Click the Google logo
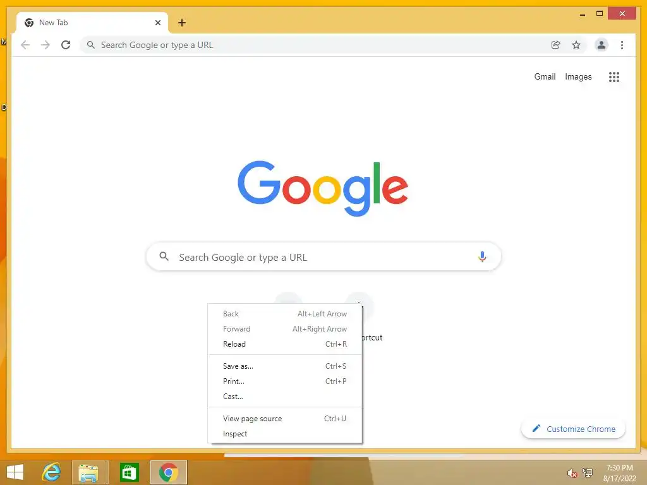 click(323, 188)
